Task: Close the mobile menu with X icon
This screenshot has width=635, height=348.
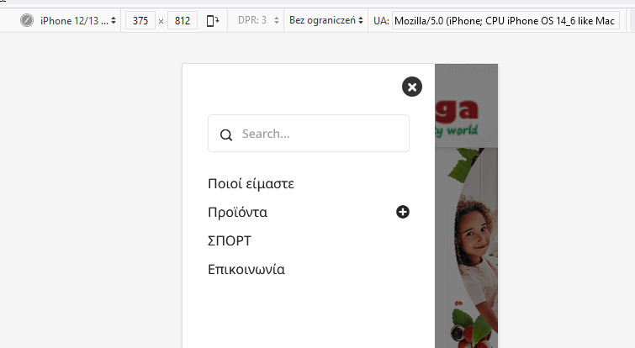Action: [412, 87]
